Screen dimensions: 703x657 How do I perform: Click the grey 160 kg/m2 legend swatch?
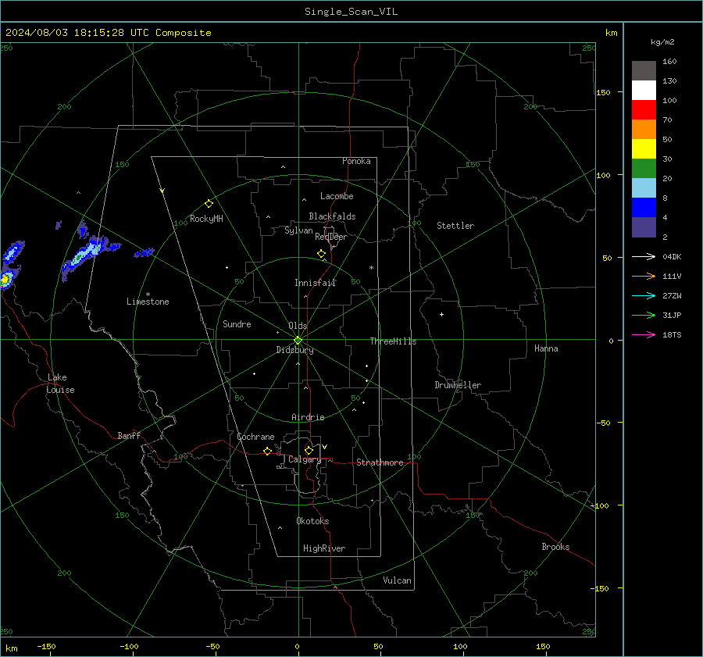[x=644, y=71]
